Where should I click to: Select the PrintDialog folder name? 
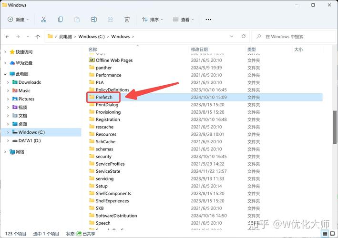point(107,105)
